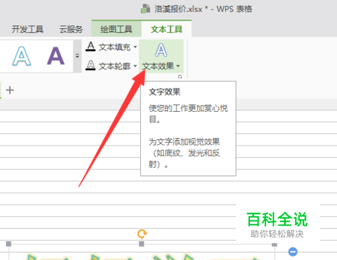Click the 溶溪报价.xlsx document icon in title
This screenshot has width=337, height=260.
click(x=146, y=9)
